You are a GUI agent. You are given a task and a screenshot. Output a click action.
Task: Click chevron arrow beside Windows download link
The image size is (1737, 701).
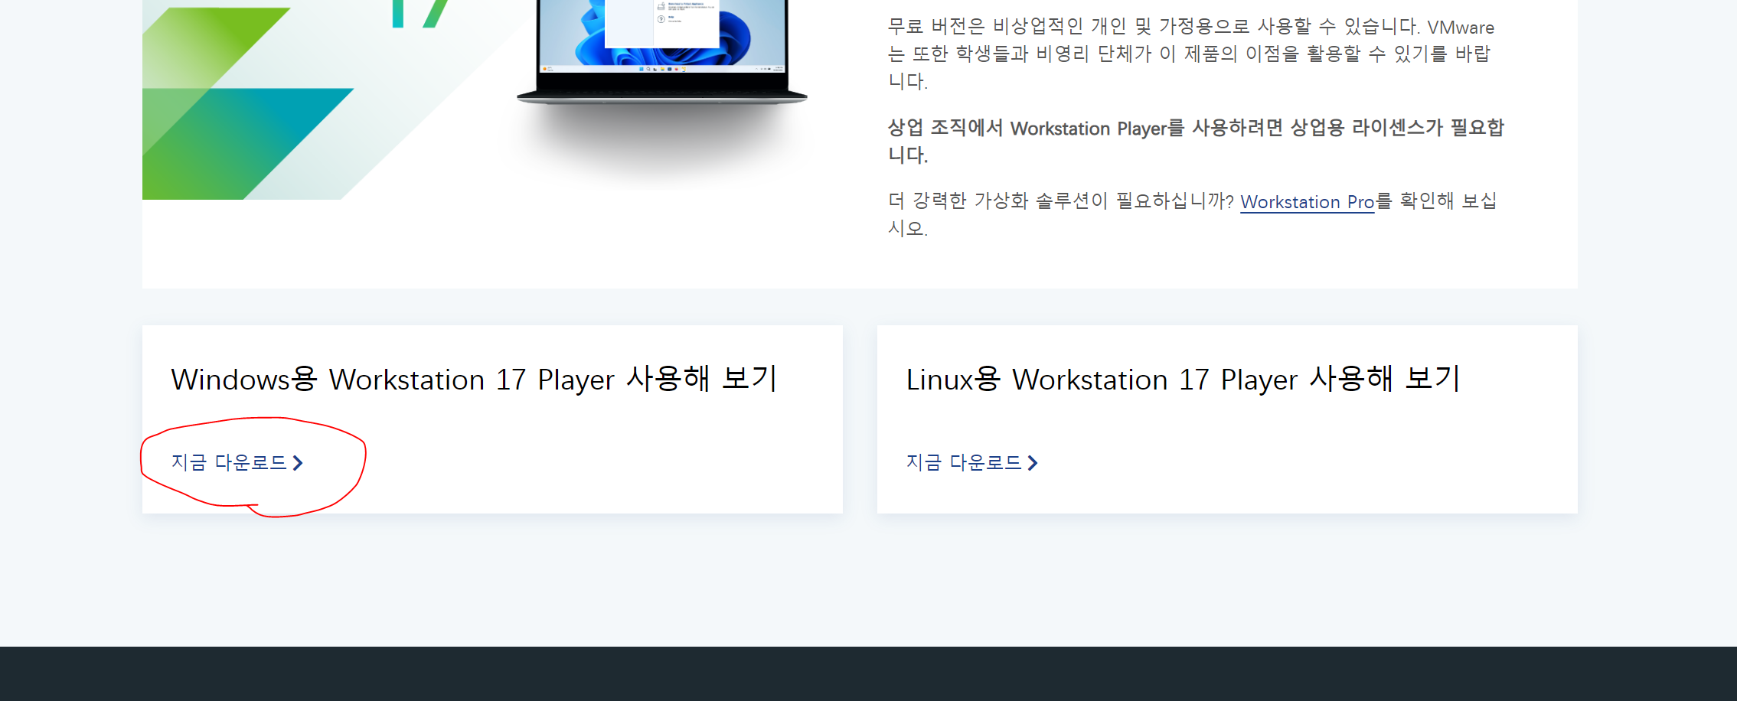point(299,463)
